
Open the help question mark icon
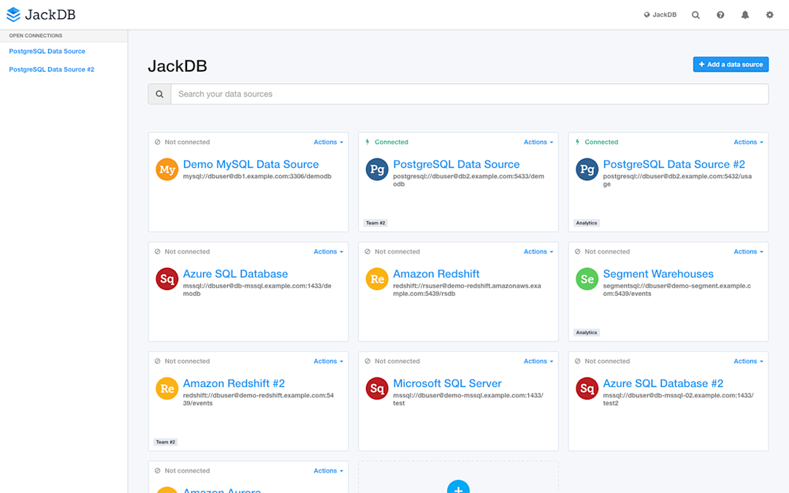pos(720,15)
